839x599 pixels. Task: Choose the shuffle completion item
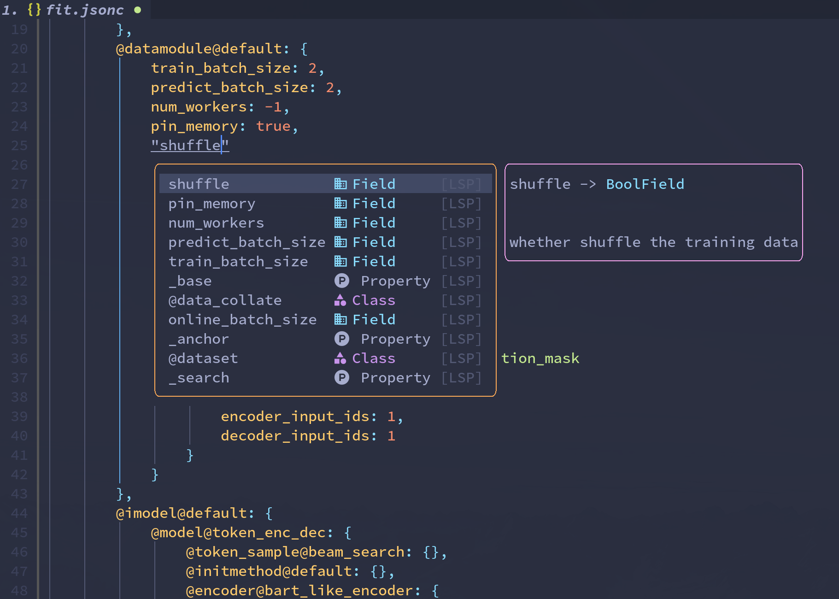pos(325,184)
